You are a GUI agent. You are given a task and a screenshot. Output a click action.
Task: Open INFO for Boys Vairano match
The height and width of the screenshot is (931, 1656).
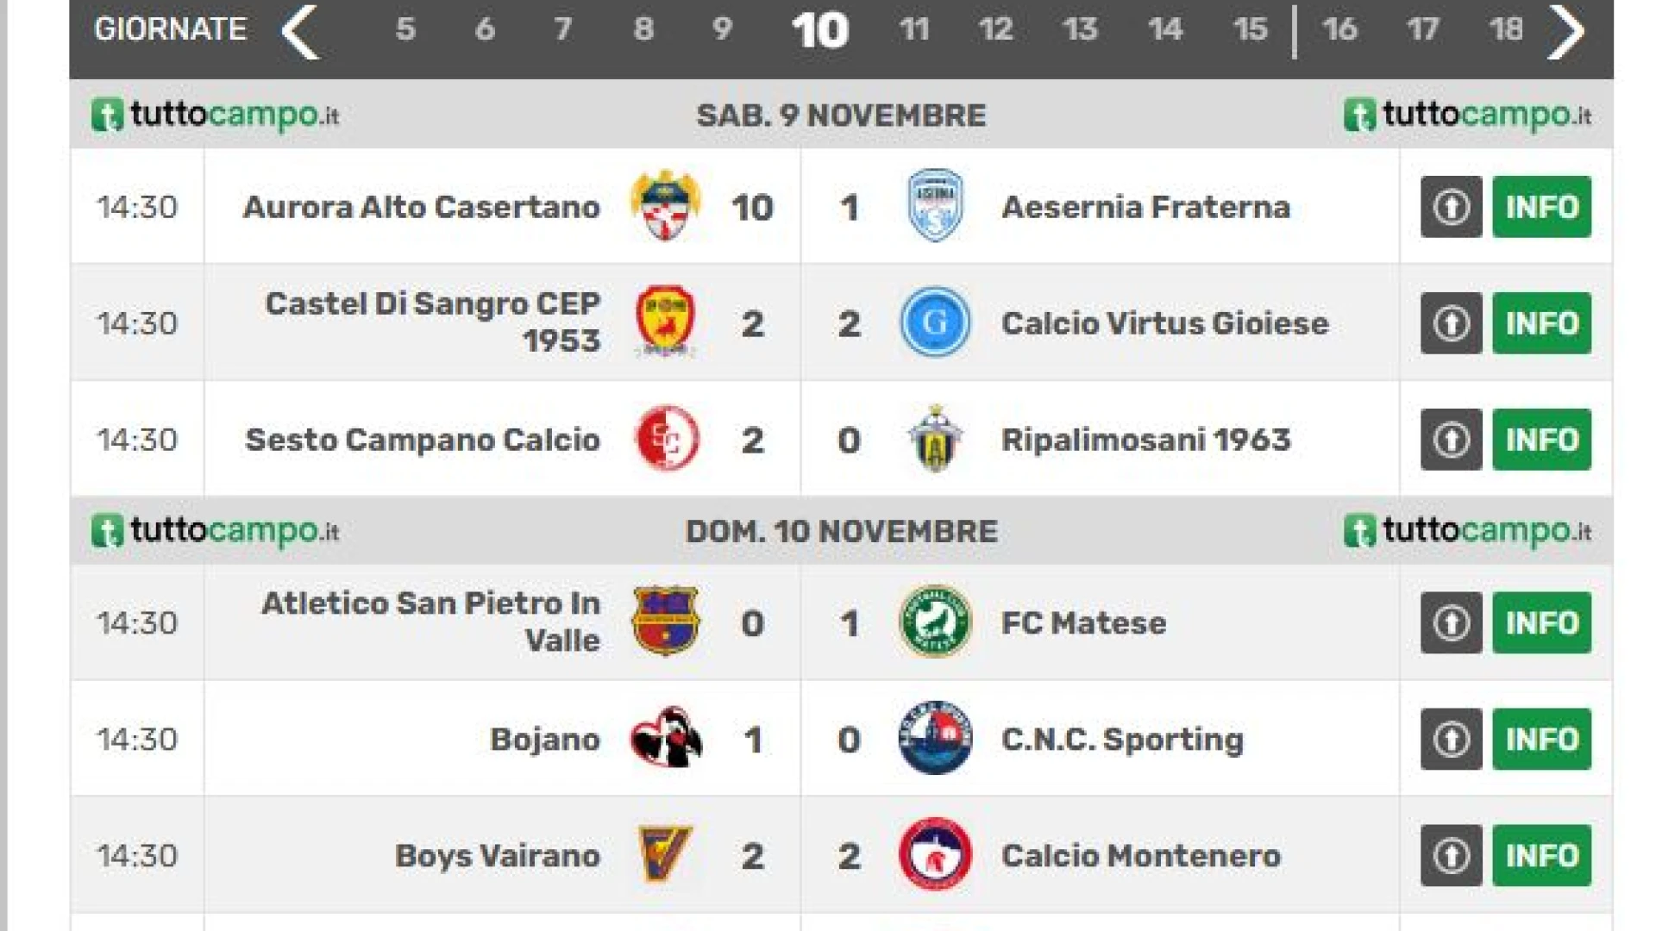(1542, 855)
